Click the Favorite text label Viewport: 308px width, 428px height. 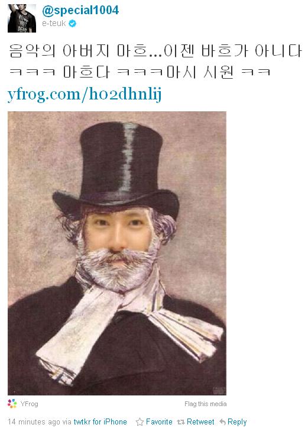(159, 421)
